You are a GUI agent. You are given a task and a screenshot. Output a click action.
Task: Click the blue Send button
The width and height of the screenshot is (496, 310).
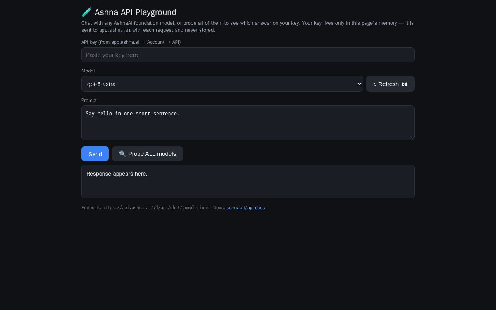coord(95,154)
